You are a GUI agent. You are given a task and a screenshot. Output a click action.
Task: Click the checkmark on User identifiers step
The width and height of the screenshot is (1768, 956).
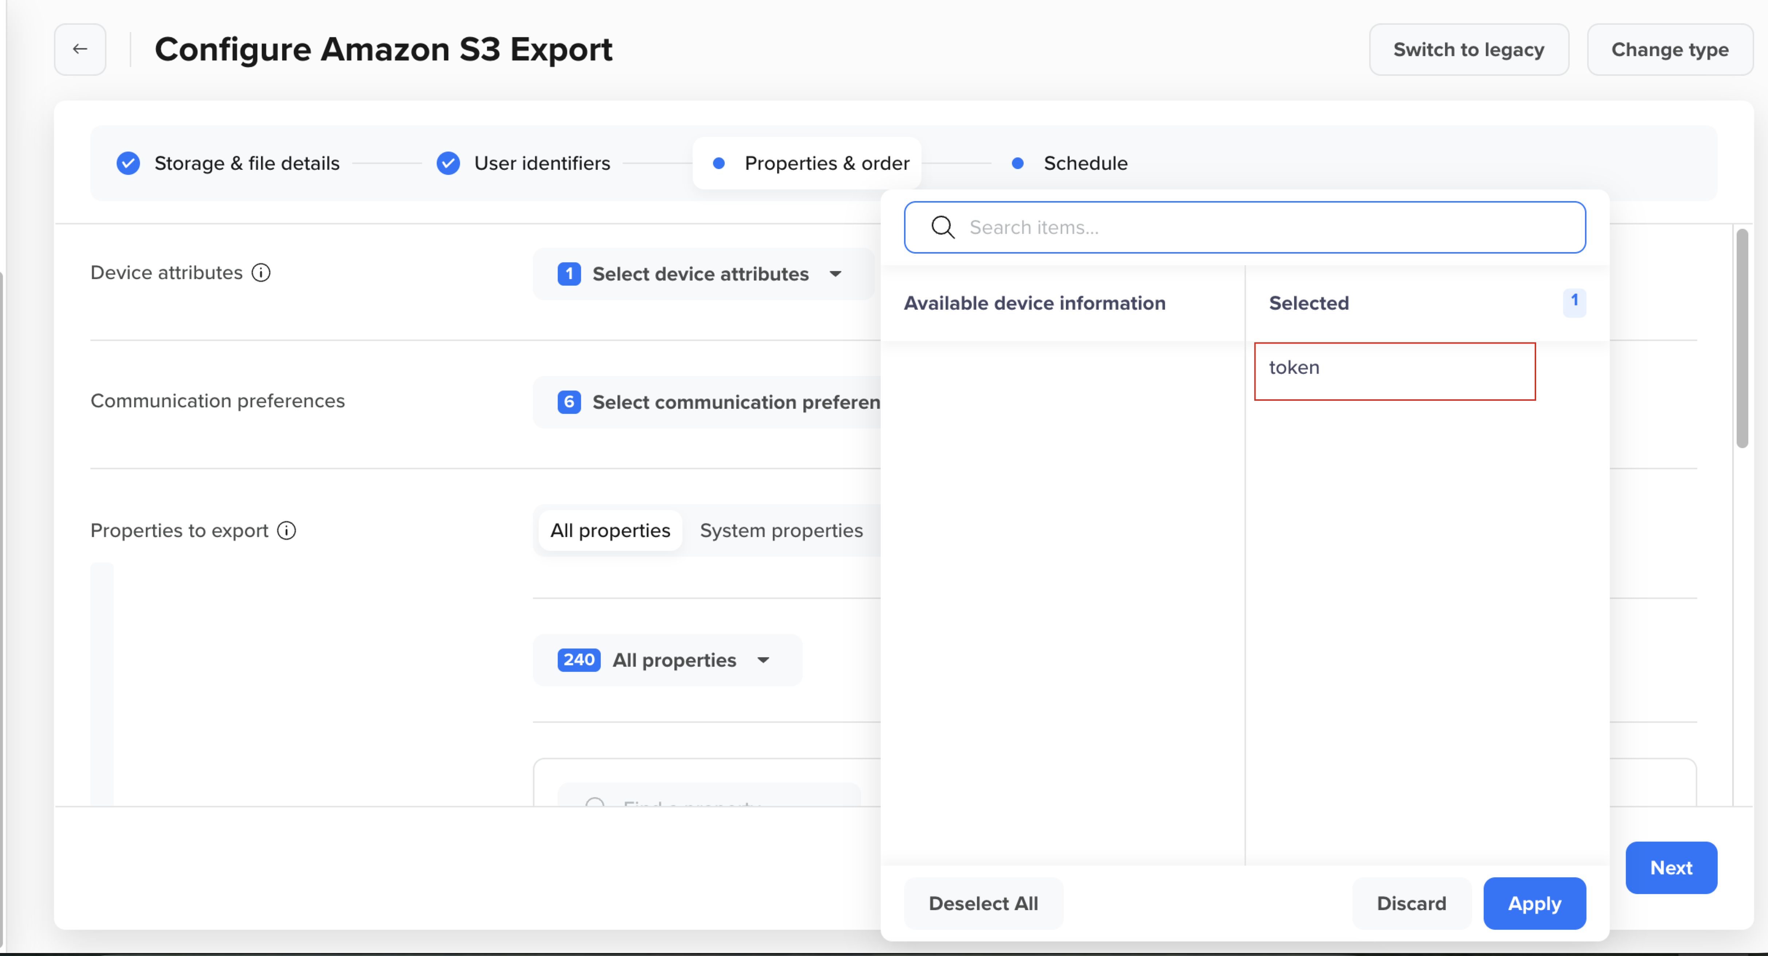pos(448,163)
